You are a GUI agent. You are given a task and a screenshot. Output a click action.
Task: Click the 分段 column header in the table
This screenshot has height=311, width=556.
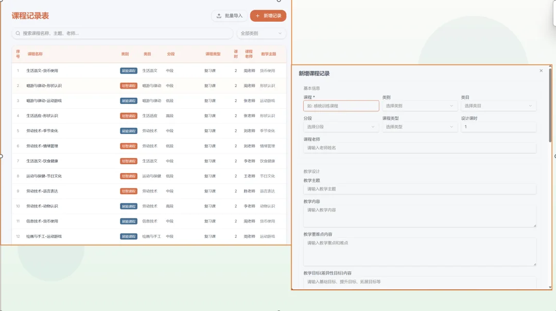[x=171, y=54]
